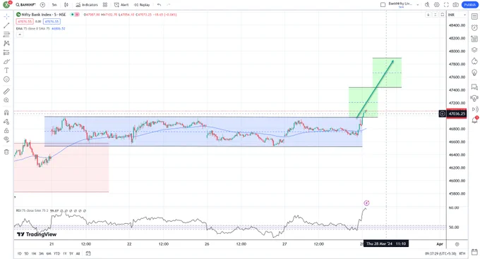Click the pane move down arrow button
The height and width of the screenshot is (259, 480).
tap(428, 15)
